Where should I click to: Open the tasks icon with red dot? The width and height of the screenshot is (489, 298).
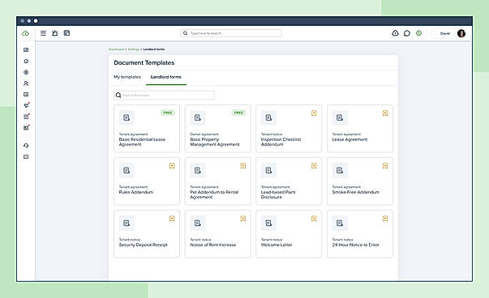click(27, 117)
